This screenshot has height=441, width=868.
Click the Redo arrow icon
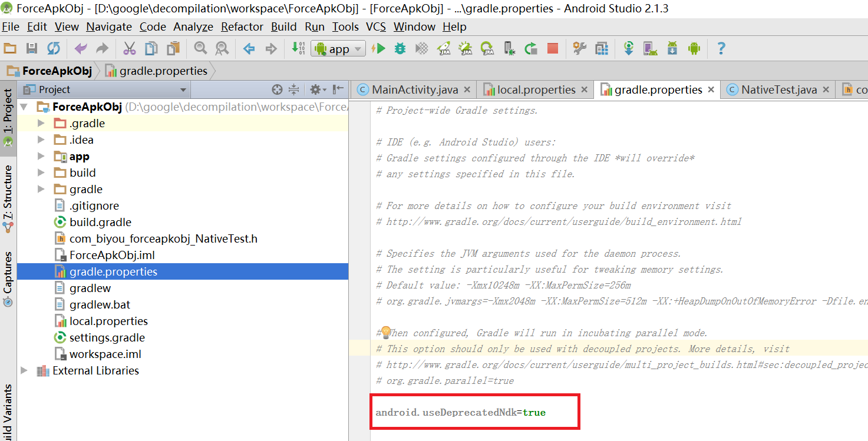tap(103, 48)
